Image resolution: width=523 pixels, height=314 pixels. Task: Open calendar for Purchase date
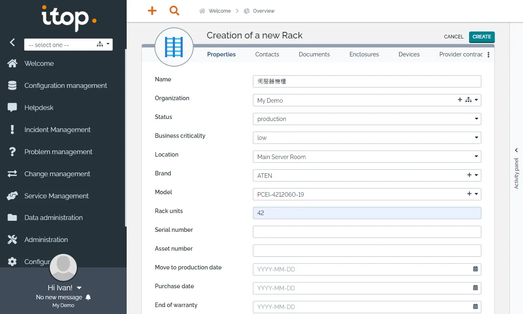[476, 288]
